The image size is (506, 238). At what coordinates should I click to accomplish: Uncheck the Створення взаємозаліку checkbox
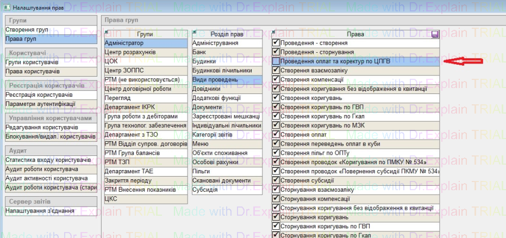[276, 71]
